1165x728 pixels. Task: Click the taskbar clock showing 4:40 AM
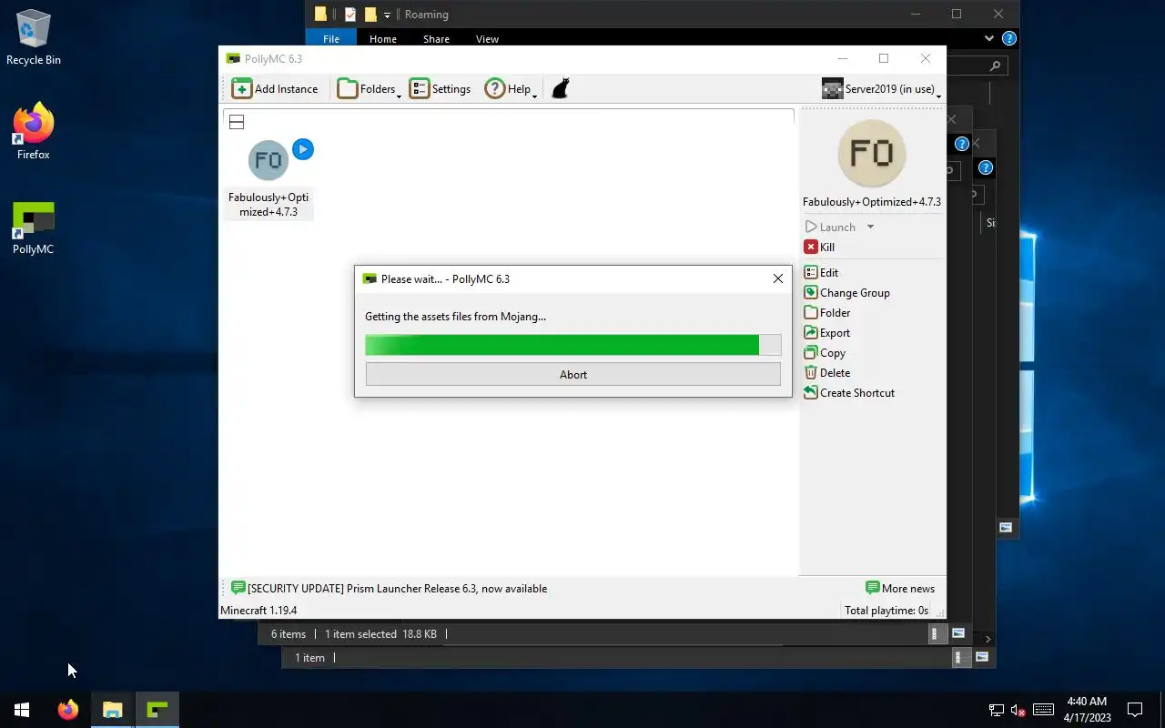1087,710
